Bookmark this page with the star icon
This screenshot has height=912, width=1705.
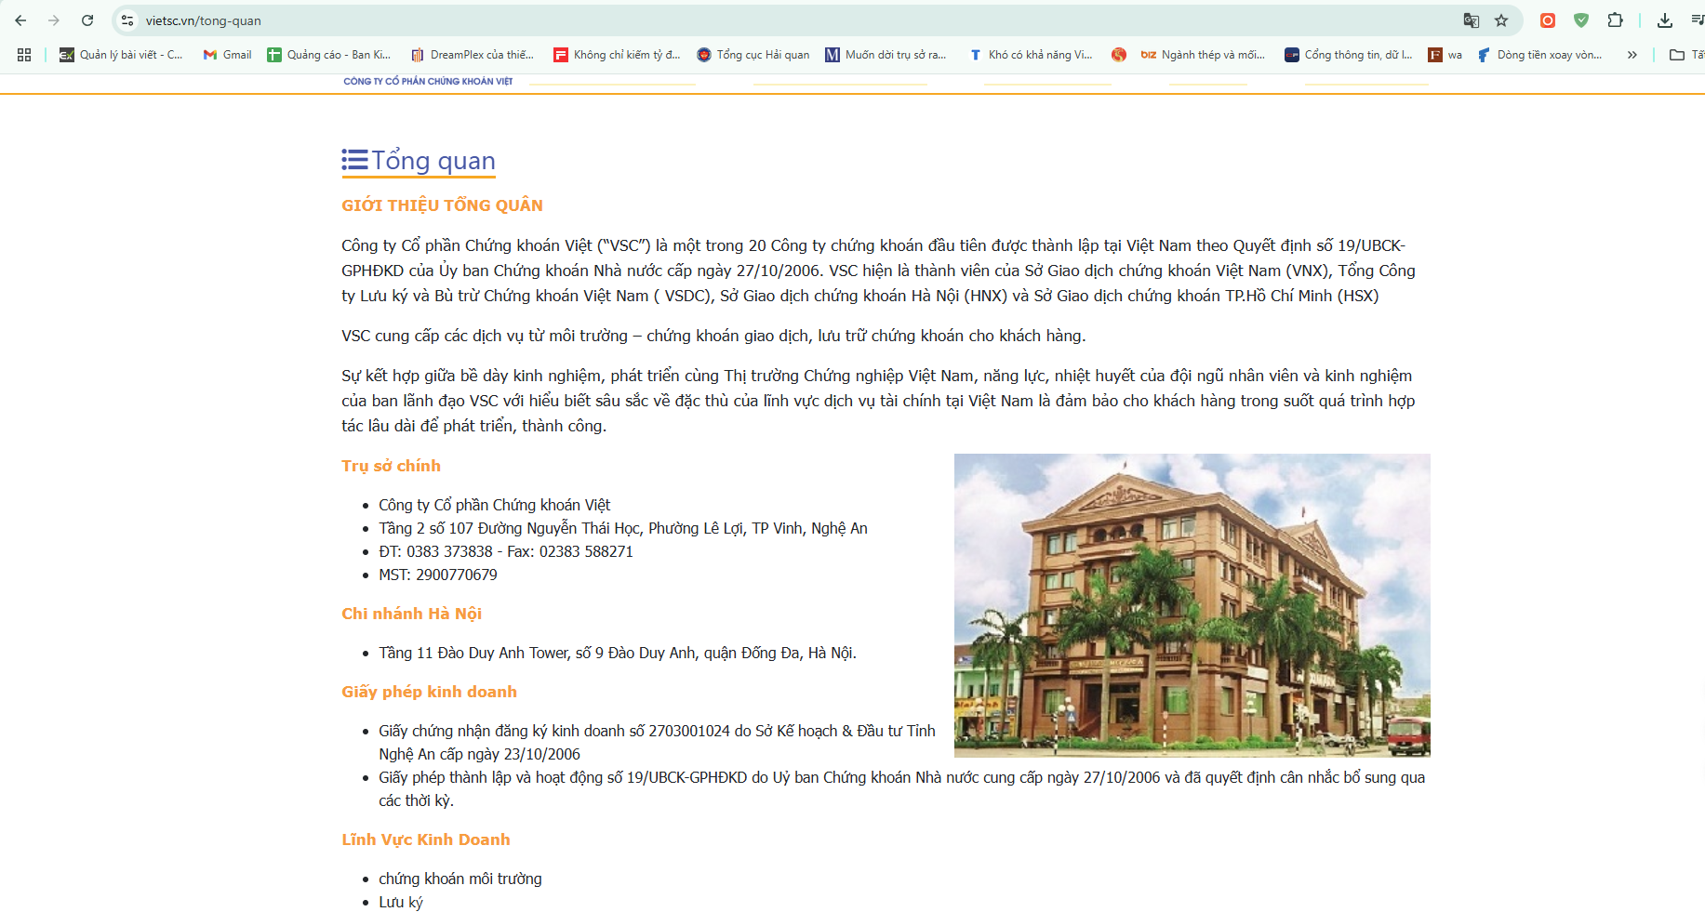point(1501,20)
